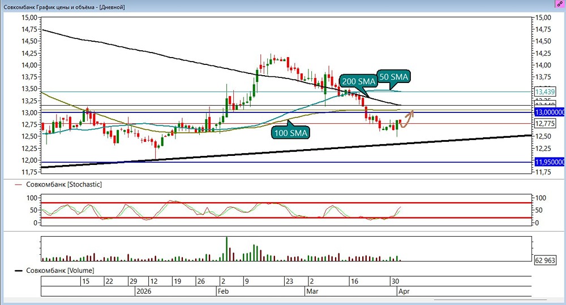This screenshot has height=305, width=566.
Task: Click the '22' date tick on time axis
Action: tap(109, 281)
